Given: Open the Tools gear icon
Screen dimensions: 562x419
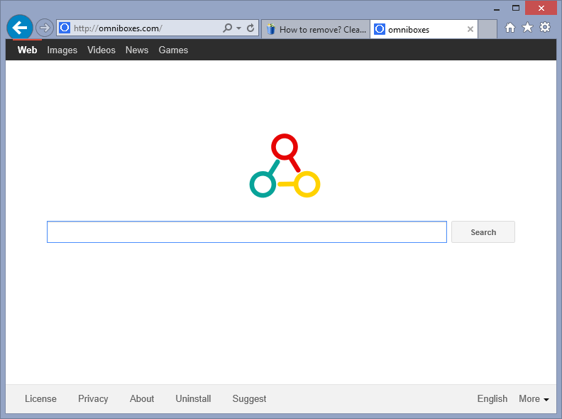Looking at the screenshot, I should (x=545, y=27).
